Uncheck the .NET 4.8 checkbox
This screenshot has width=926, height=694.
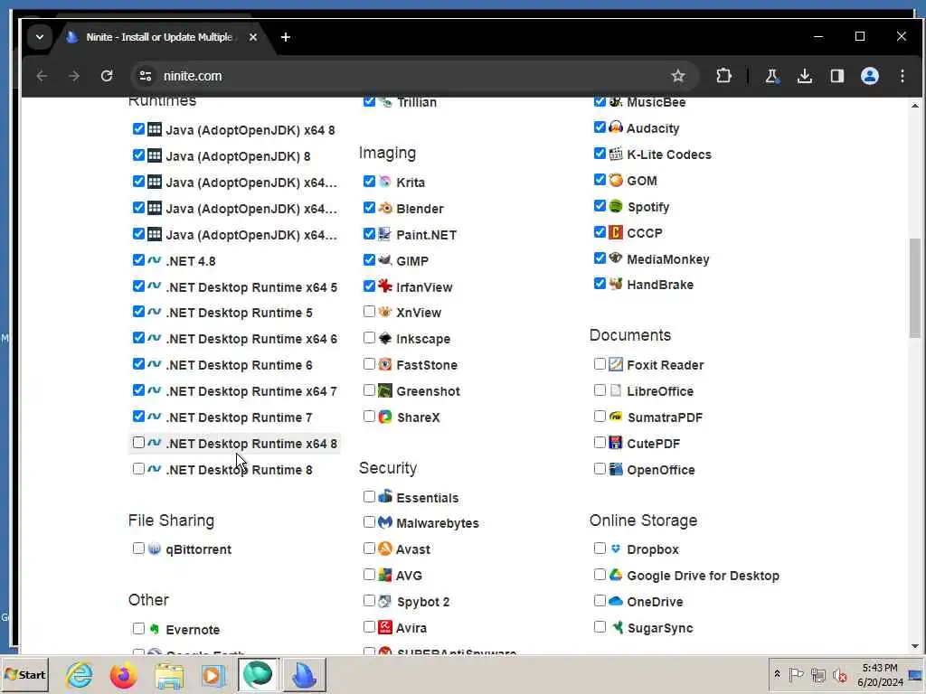138,259
